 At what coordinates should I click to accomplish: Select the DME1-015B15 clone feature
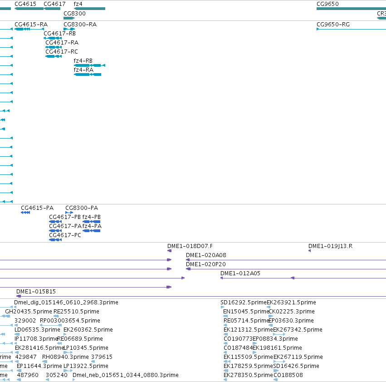[x=201, y=296]
